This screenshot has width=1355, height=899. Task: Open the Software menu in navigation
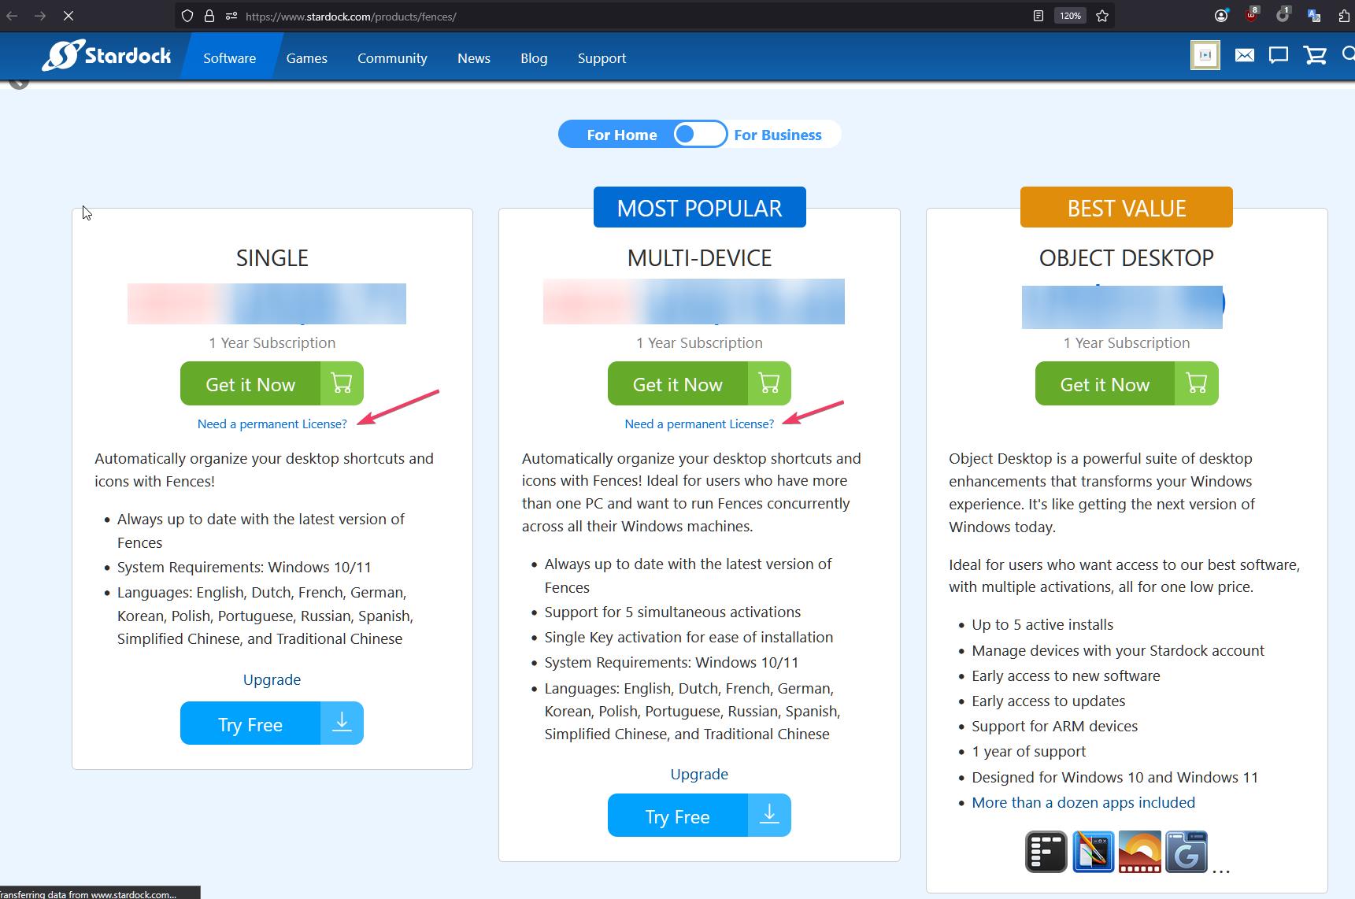229,58
